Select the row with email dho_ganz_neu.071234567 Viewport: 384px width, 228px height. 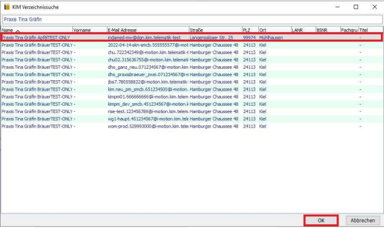pyautogui.click(x=192, y=67)
